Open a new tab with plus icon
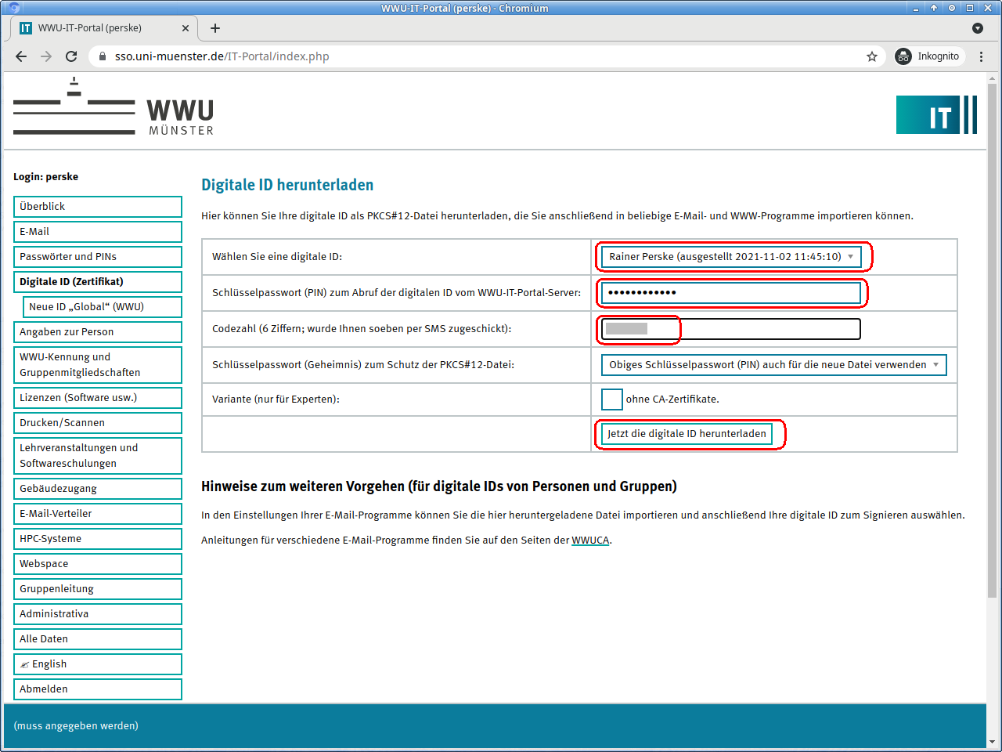 [215, 28]
